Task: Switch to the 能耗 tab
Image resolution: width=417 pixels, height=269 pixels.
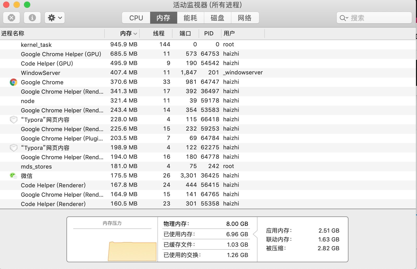Action: coord(191,18)
